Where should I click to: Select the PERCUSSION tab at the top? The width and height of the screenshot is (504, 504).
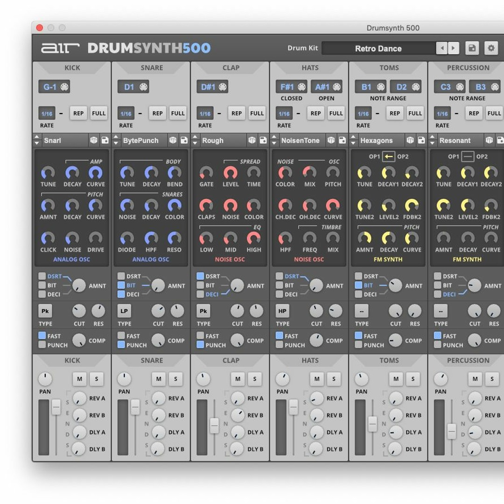point(468,68)
